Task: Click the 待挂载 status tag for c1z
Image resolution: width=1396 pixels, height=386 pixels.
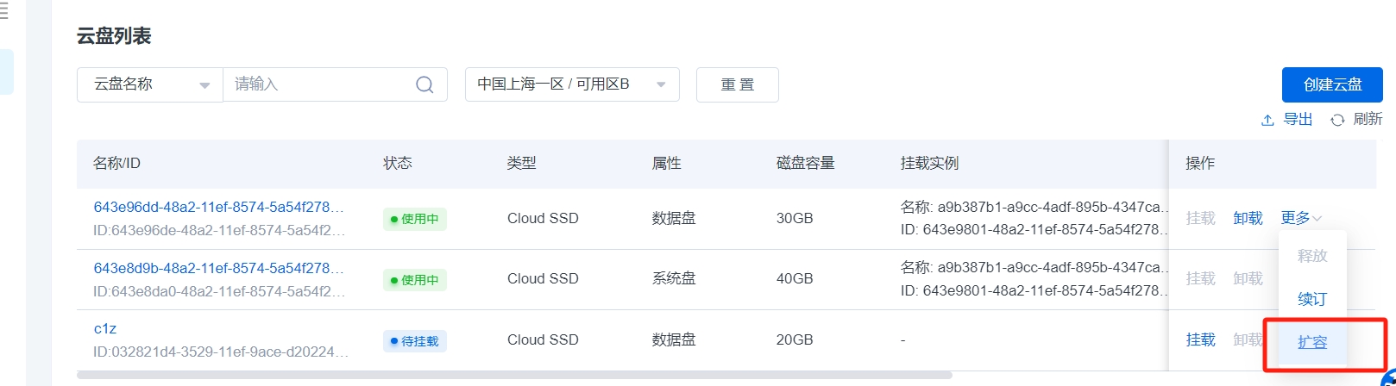Action: coord(415,341)
